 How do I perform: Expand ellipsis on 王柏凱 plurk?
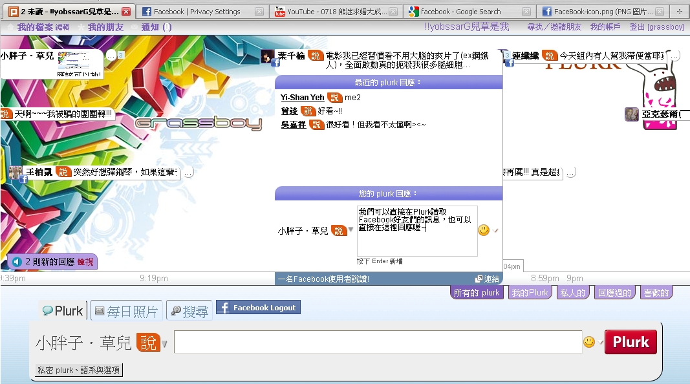pos(188,173)
